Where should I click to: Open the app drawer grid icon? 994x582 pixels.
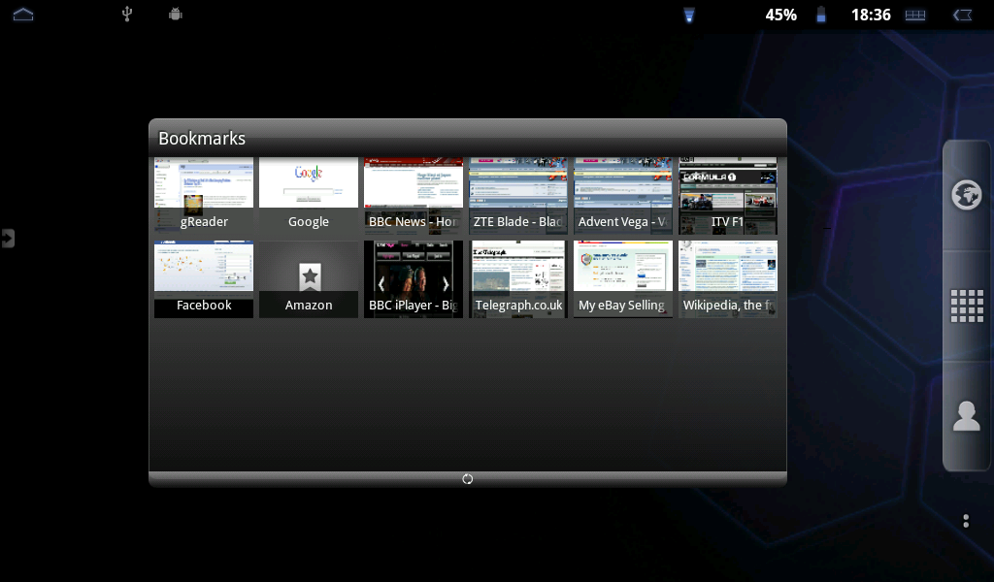click(x=966, y=306)
